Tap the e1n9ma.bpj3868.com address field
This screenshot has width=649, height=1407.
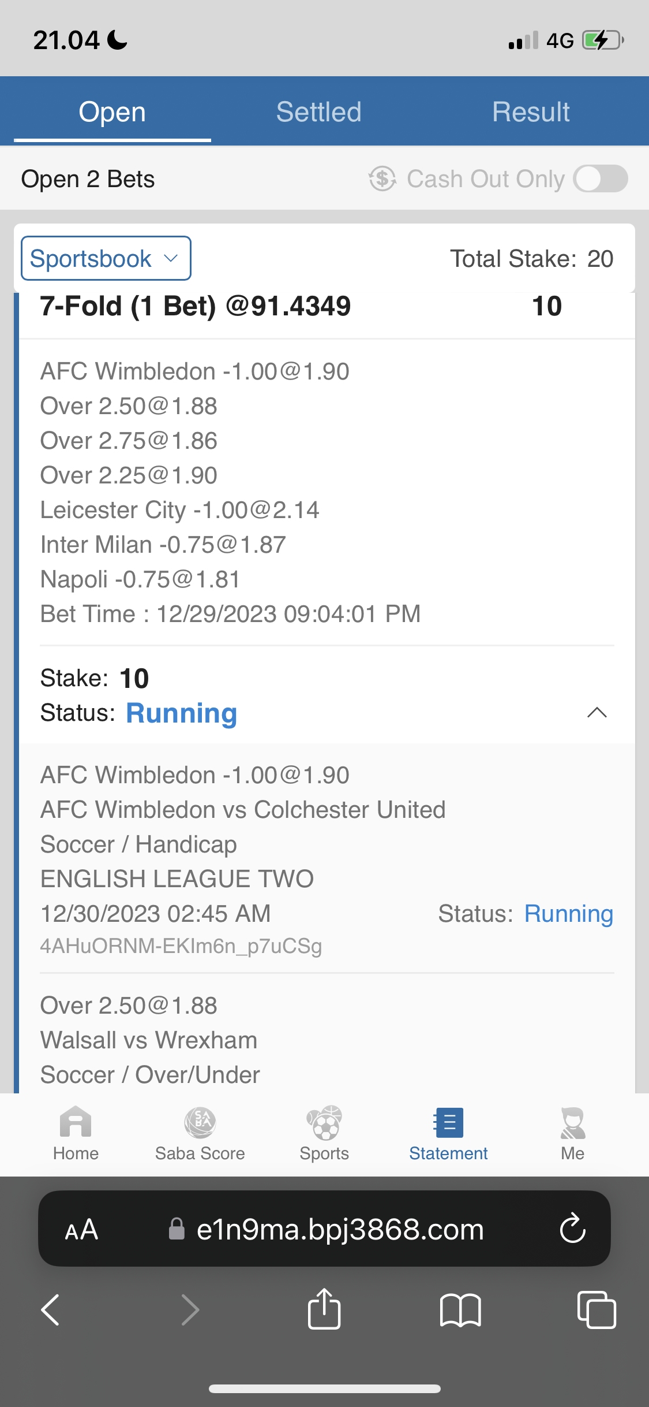340,1229
